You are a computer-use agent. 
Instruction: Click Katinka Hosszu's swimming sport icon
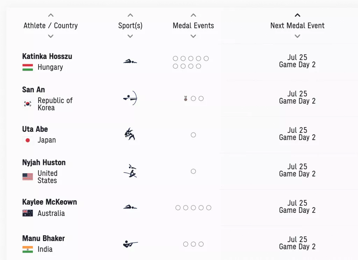(x=130, y=62)
